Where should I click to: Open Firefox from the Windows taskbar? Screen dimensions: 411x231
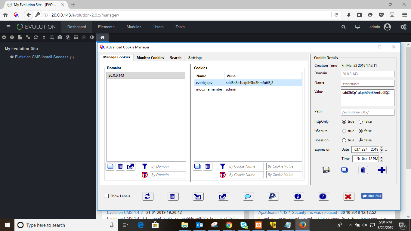tap(302, 225)
